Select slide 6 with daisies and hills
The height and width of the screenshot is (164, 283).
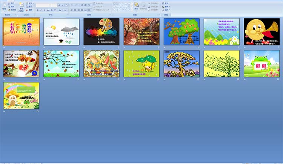coord(221,32)
